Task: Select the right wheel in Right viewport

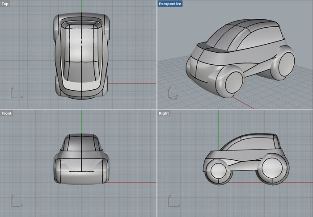Action: 273,168
